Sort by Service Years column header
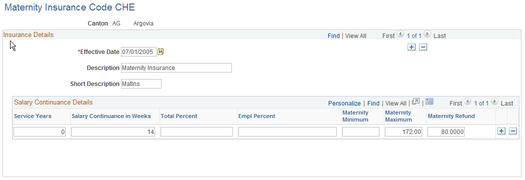 (x=33, y=116)
